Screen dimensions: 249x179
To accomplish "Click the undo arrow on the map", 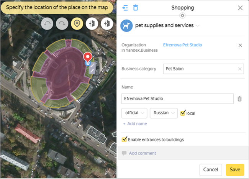I will point(48,24).
